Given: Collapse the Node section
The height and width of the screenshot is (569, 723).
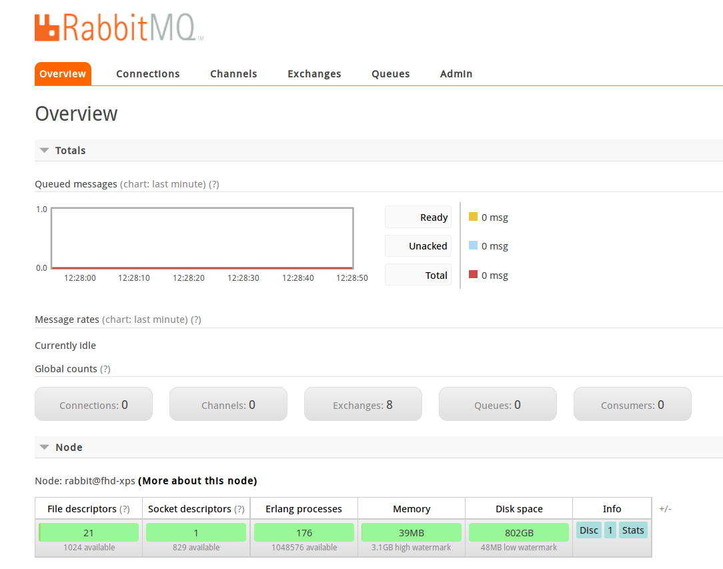Looking at the screenshot, I should [44, 448].
